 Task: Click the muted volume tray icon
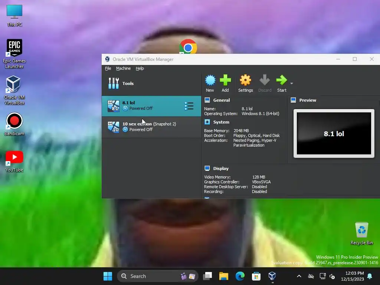pyautogui.click(x=332, y=276)
